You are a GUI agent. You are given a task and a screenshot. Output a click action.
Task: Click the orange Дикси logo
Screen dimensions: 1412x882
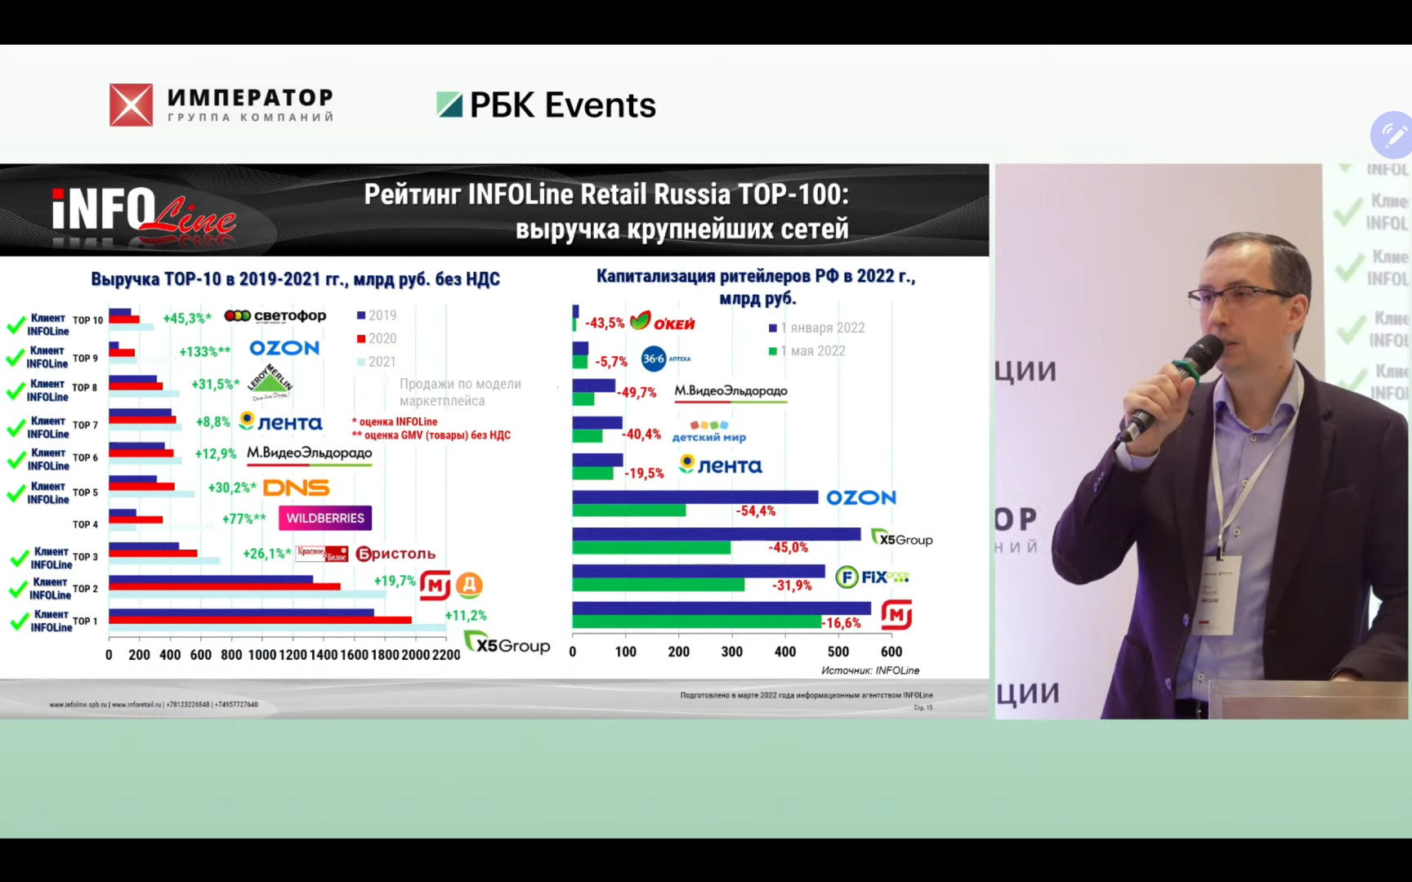[x=469, y=585]
